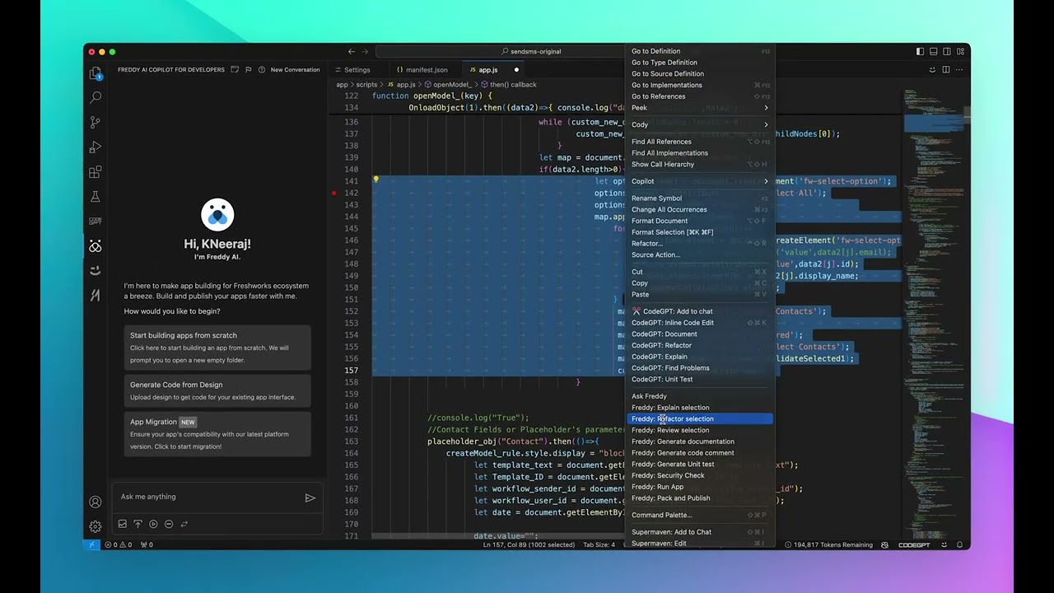Image resolution: width=1054 pixels, height=593 pixels.
Task: Open the Search view
Action: tap(96, 97)
